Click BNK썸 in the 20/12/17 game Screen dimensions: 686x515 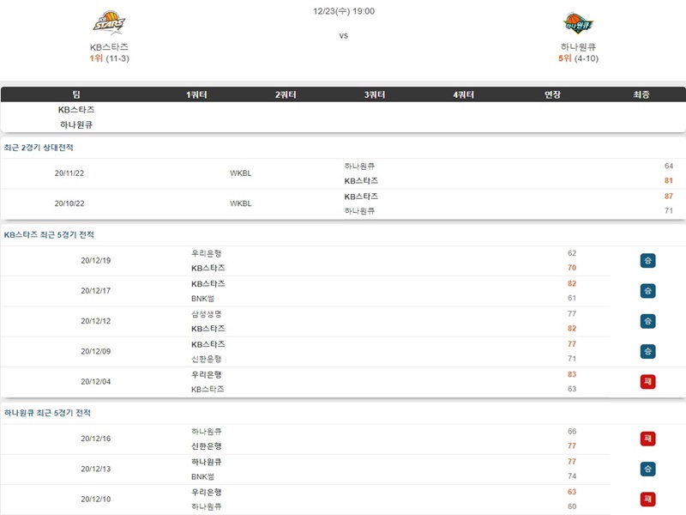tap(203, 299)
